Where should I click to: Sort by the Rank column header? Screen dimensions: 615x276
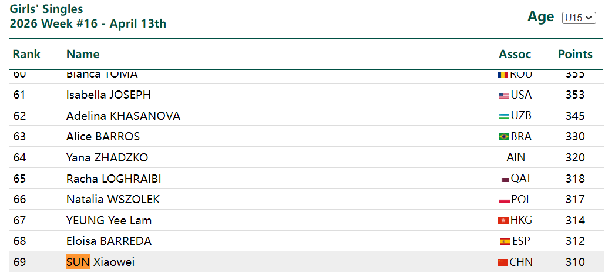26,55
